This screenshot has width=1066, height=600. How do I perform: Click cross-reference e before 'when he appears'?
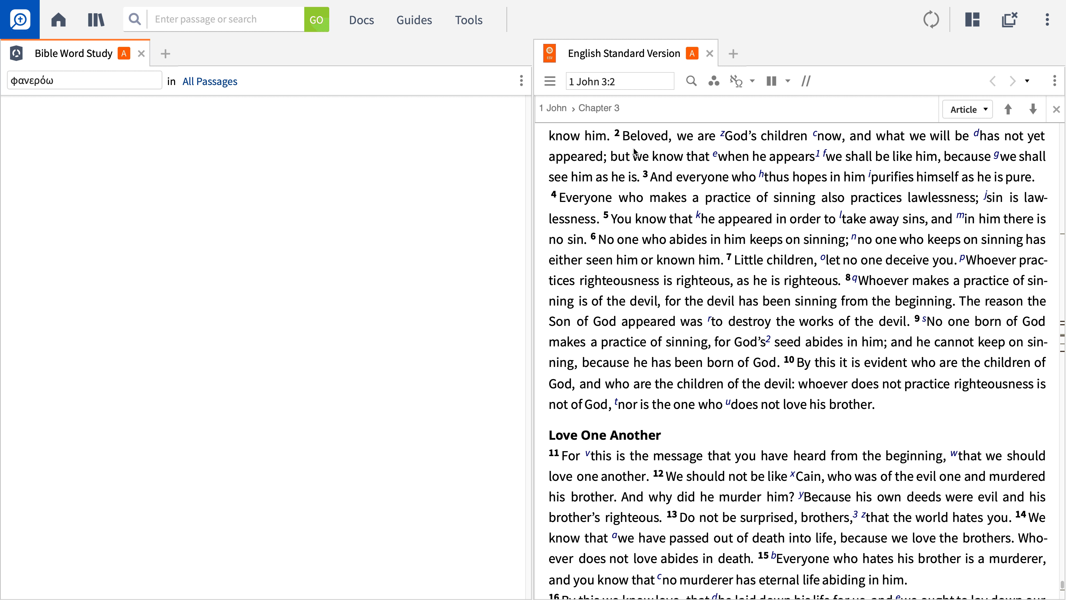[715, 154]
